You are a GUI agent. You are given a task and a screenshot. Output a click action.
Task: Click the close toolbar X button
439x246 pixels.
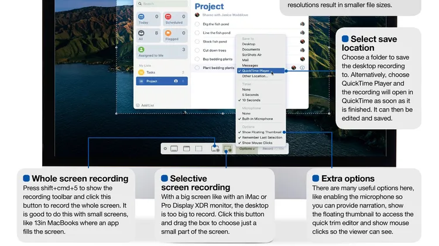tap(165, 149)
